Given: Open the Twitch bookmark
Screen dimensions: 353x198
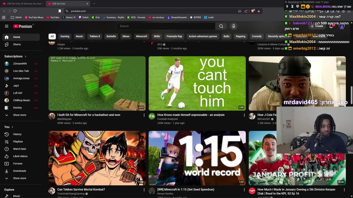Looking at the screenshot, I should click(84, 17).
